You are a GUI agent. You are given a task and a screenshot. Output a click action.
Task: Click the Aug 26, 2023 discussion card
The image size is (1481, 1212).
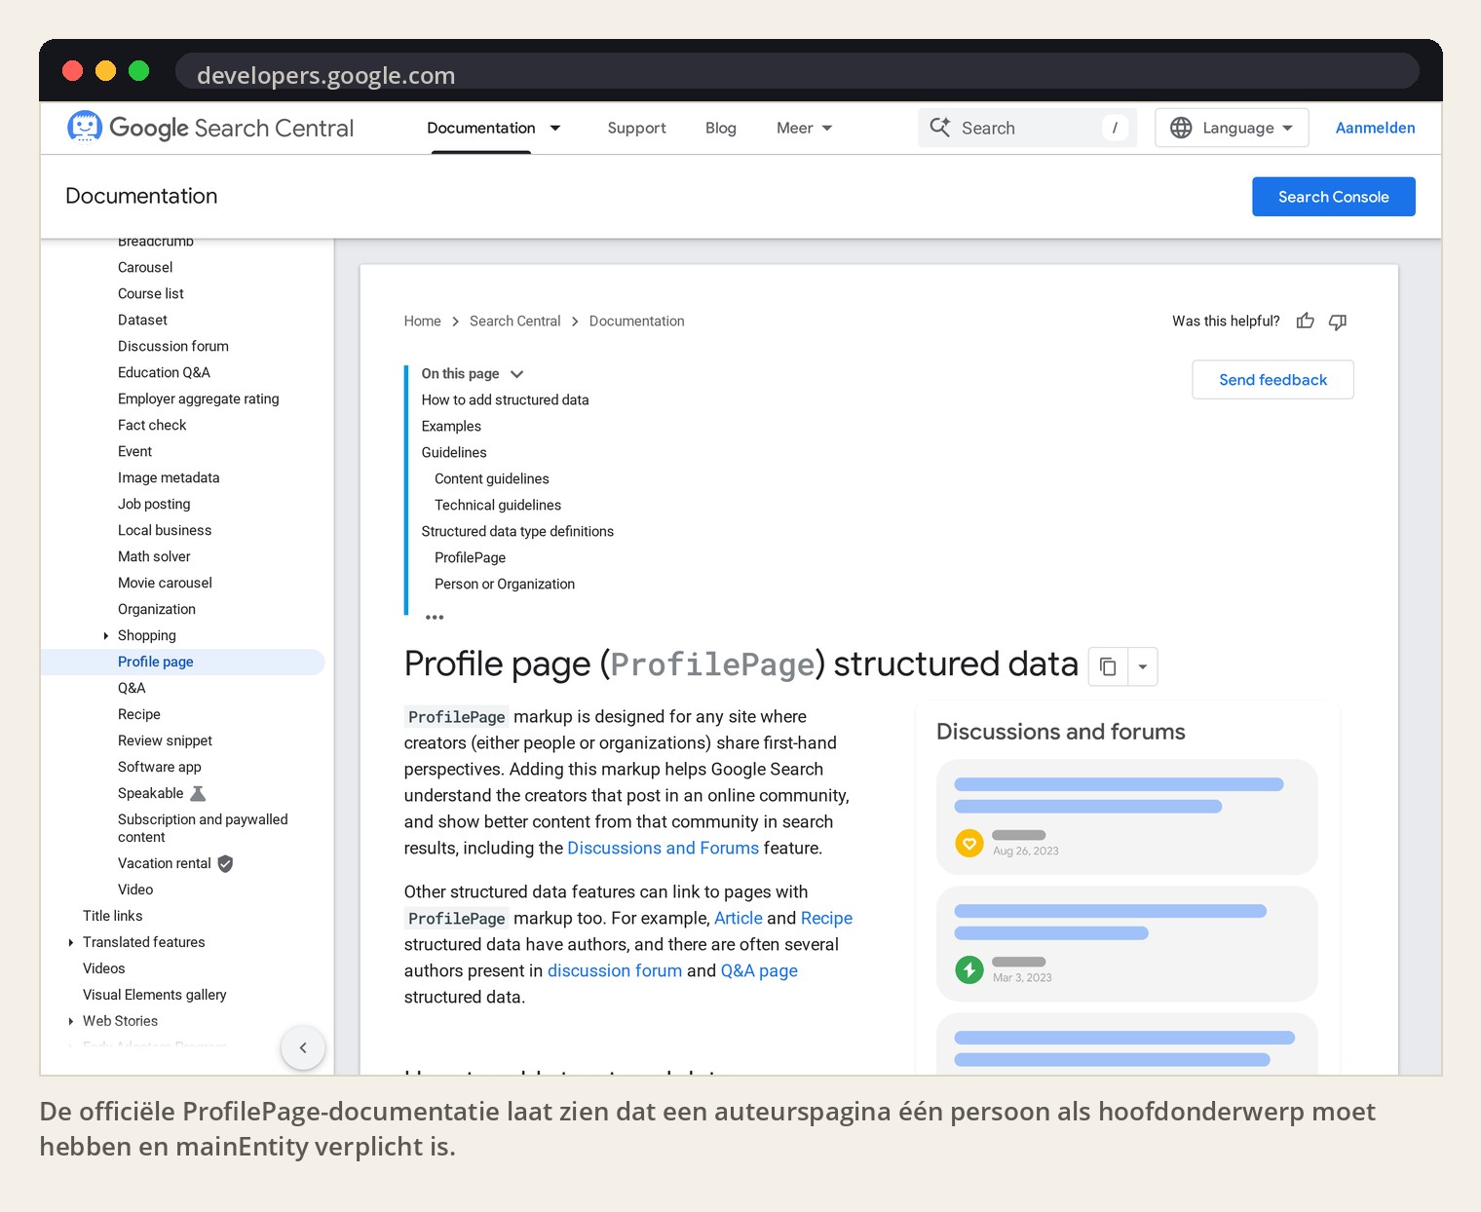(x=1126, y=816)
